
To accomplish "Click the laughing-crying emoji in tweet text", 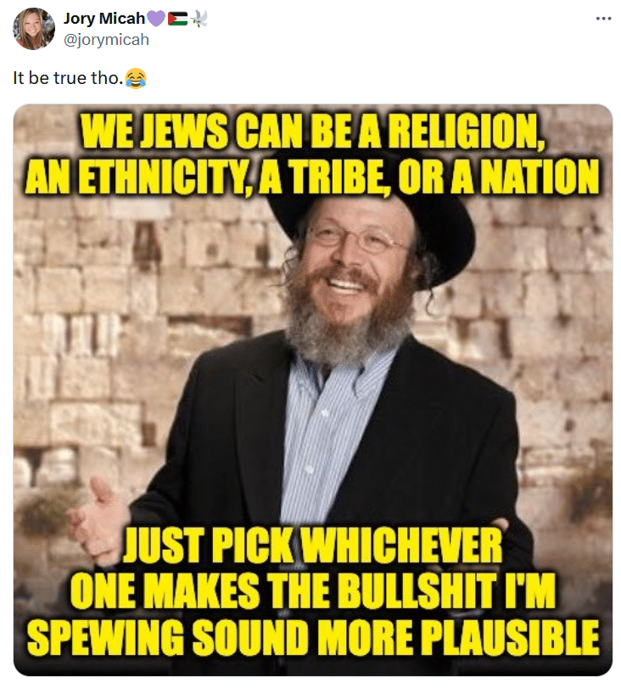I will click(x=136, y=78).
